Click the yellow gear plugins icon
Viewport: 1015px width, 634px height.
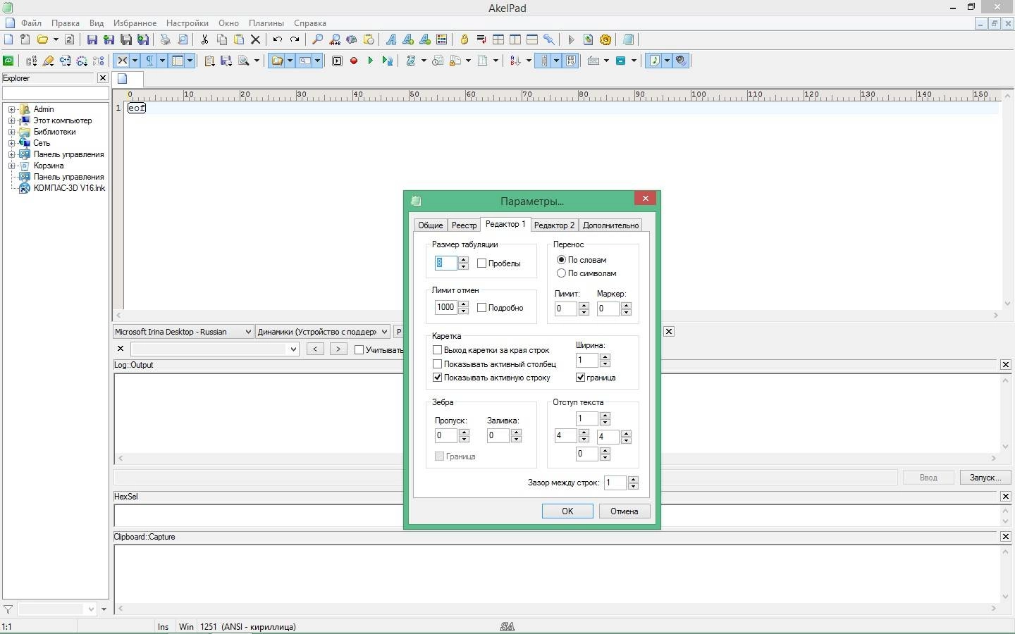[605, 39]
